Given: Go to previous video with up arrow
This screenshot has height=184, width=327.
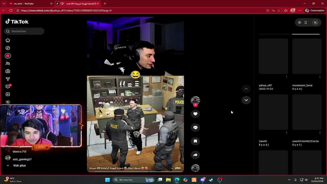Looking at the screenshot, I should [x=246, y=89].
